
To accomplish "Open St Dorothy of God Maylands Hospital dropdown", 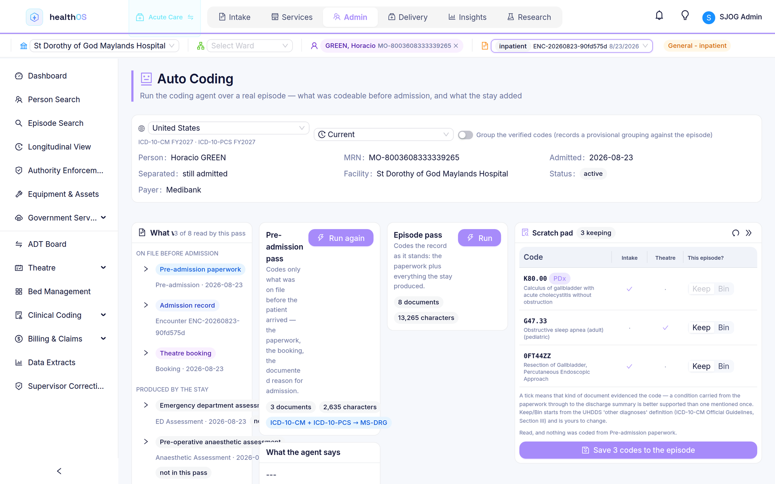I will click(x=105, y=46).
